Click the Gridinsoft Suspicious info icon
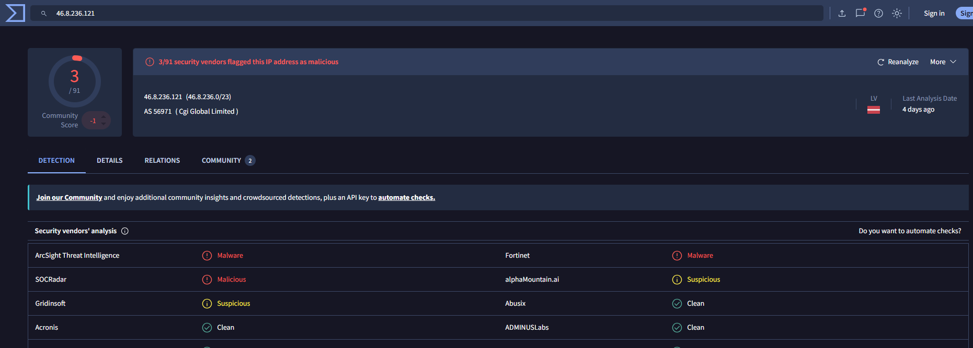The height and width of the screenshot is (348, 973). (207, 304)
